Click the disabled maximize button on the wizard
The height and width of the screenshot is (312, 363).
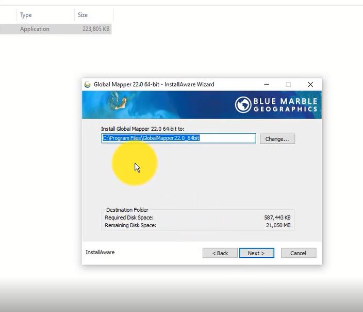point(288,84)
